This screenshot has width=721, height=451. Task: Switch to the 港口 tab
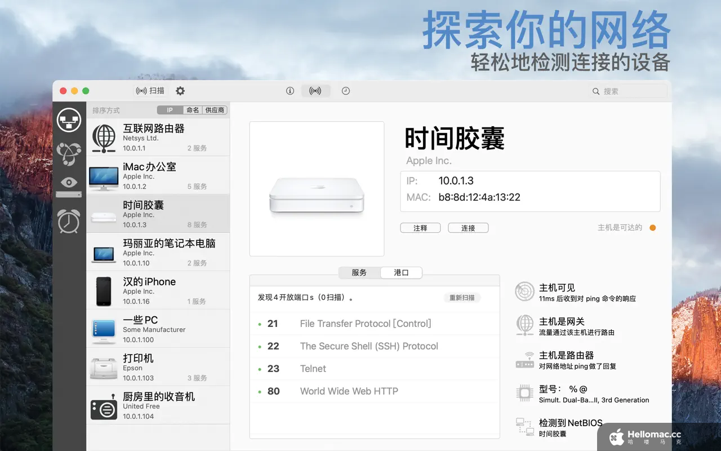tap(401, 272)
